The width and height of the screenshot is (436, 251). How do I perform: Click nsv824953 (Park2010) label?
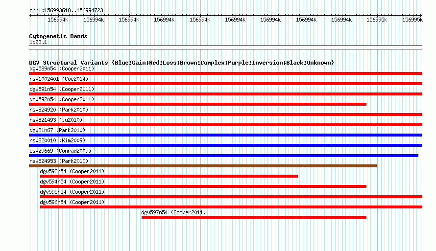point(59,161)
